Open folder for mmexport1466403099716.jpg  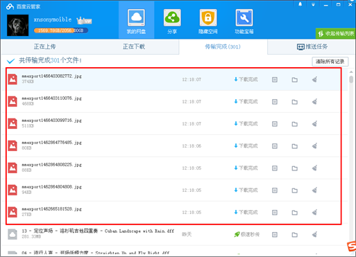pyautogui.click(x=294, y=124)
